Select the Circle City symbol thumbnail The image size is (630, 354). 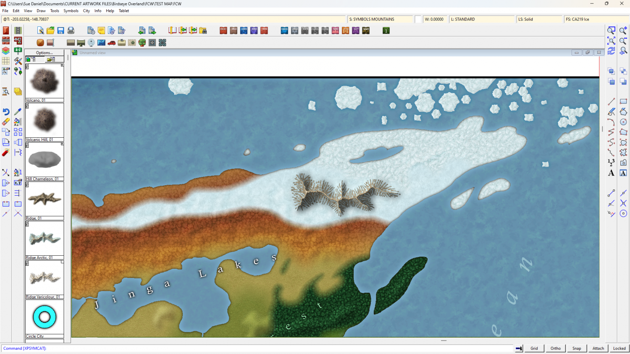(45, 317)
